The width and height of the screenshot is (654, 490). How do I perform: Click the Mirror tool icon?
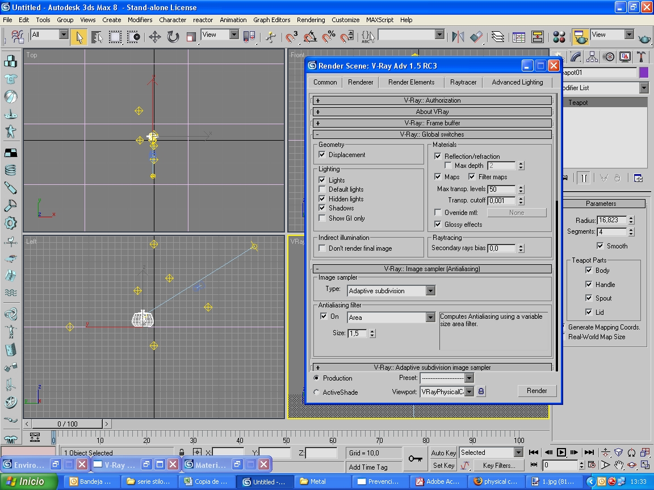pos(458,37)
